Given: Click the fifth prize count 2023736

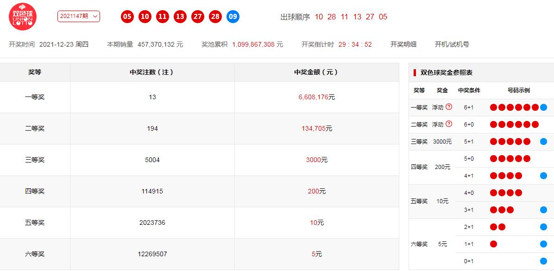Looking at the screenshot, I should tap(152, 223).
